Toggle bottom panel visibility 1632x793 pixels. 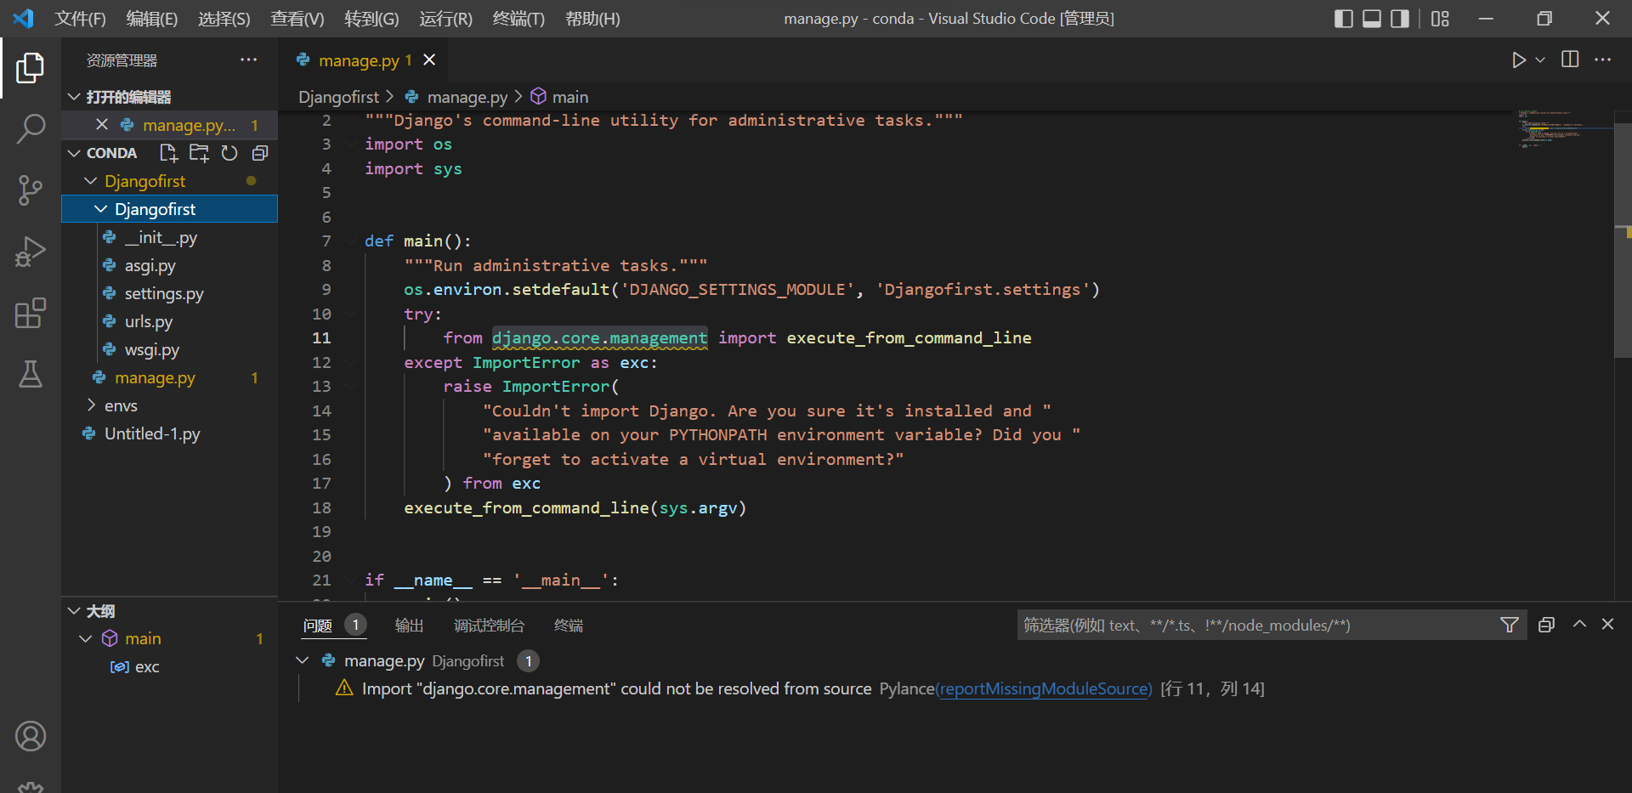point(1372,19)
